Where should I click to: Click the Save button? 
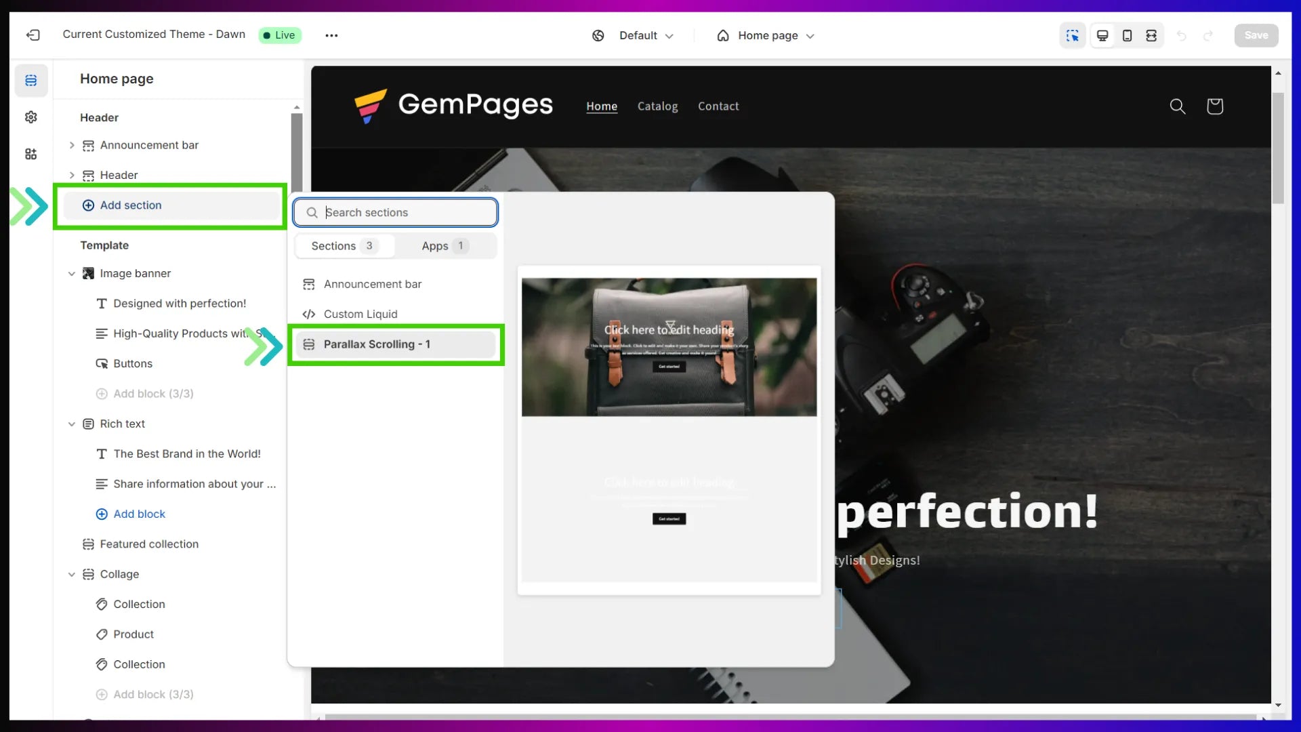(1256, 35)
